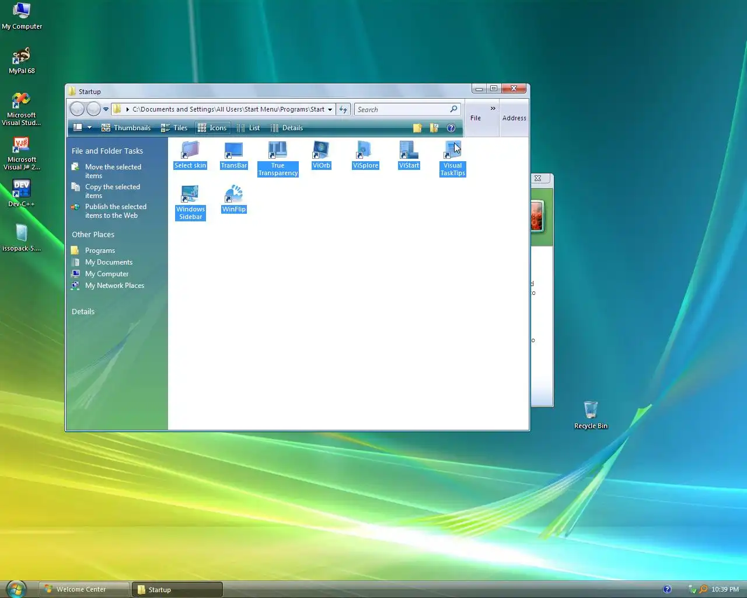Click the Startup taskbar button

click(x=177, y=589)
